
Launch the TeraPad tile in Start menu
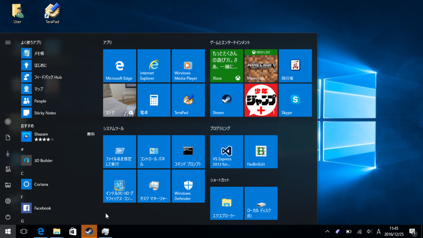[x=188, y=100]
